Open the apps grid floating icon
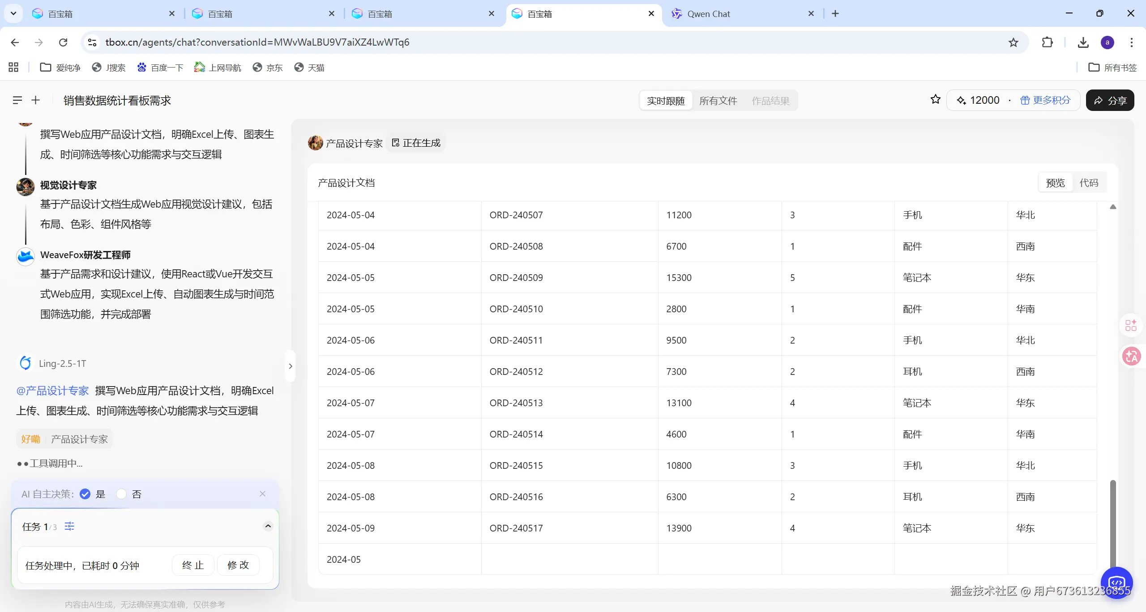This screenshot has width=1146, height=612. pyautogui.click(x=1131, y=325)
